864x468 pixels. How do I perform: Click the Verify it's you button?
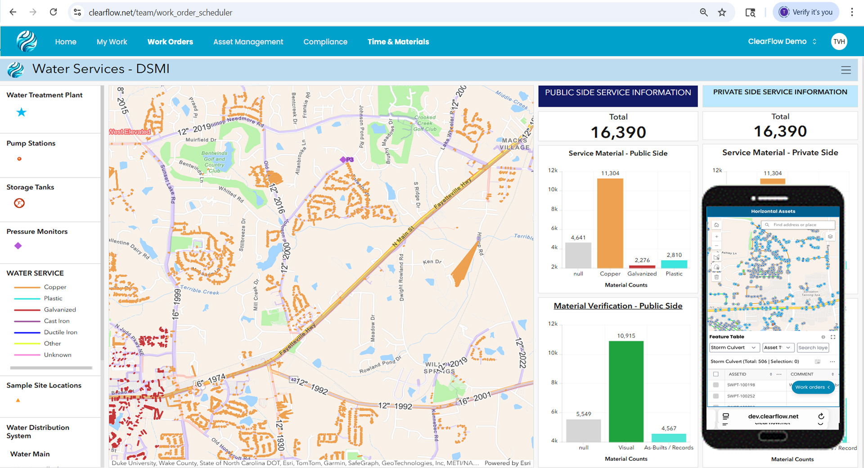pos(806,12)
